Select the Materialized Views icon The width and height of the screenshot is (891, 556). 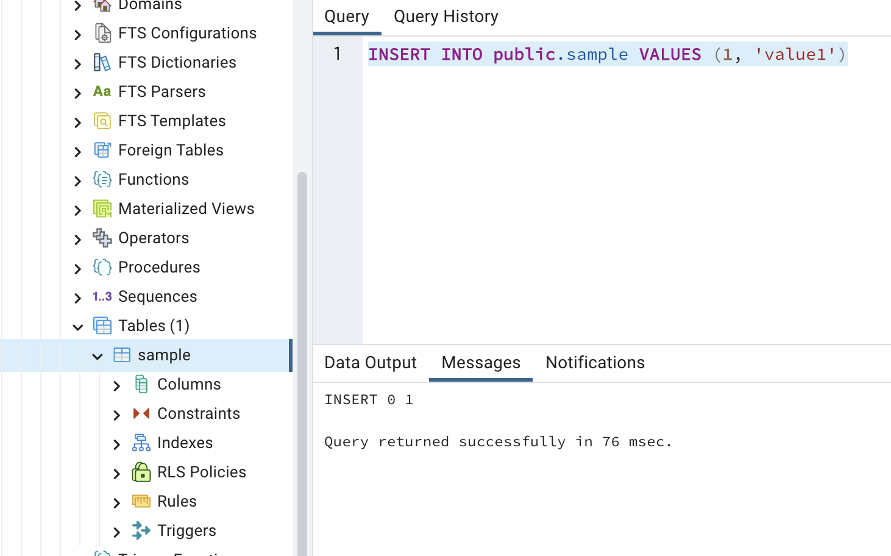click(x=102, y=208)
